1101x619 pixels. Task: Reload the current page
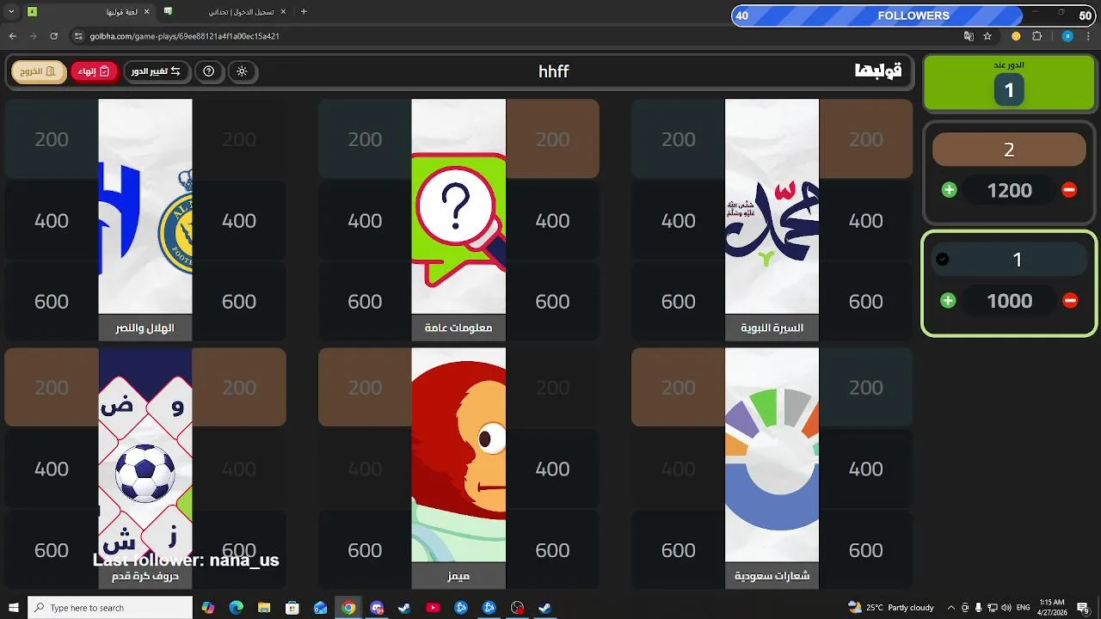53,36
